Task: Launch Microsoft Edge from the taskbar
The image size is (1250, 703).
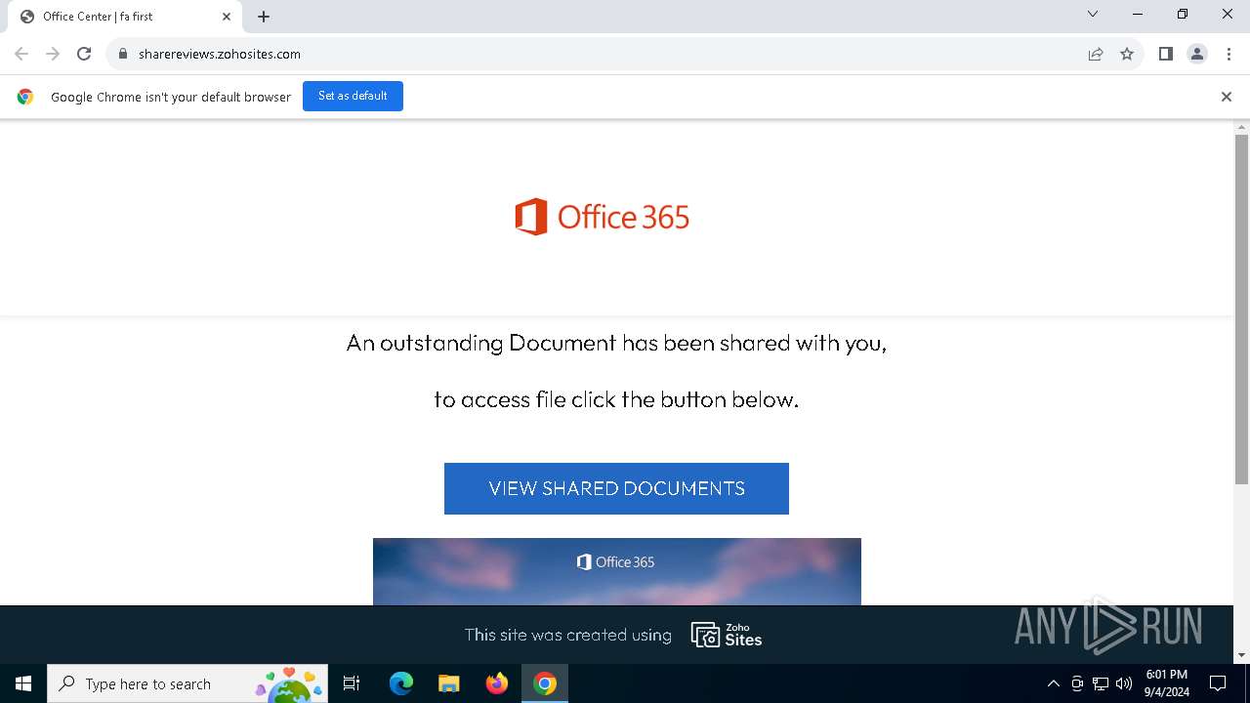Action: pyautogui.click(x=401, y=683)
